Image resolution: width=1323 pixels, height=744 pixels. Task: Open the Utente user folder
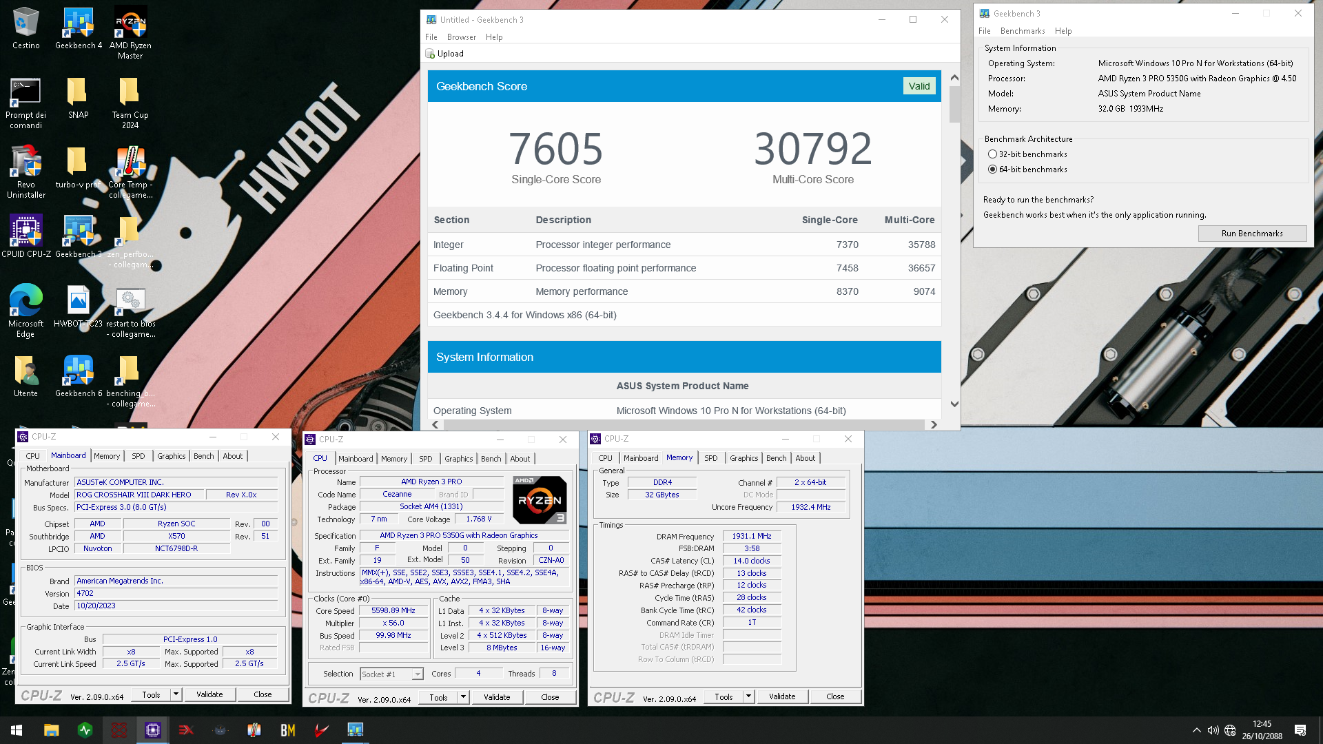pos(25,376)
